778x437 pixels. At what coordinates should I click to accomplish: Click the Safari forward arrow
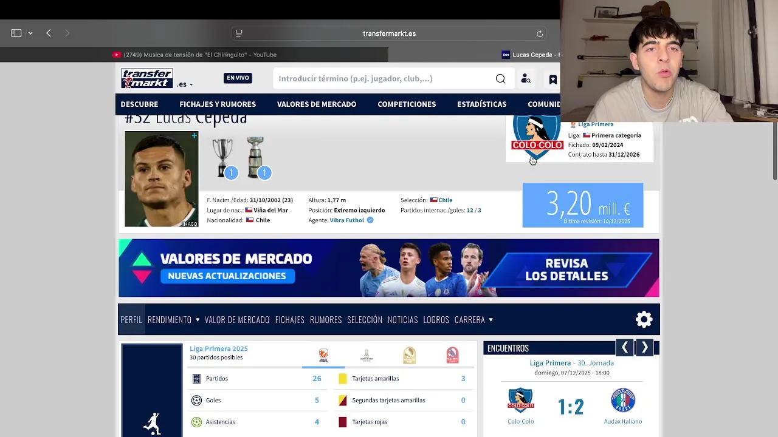click(x=67, y=33)
